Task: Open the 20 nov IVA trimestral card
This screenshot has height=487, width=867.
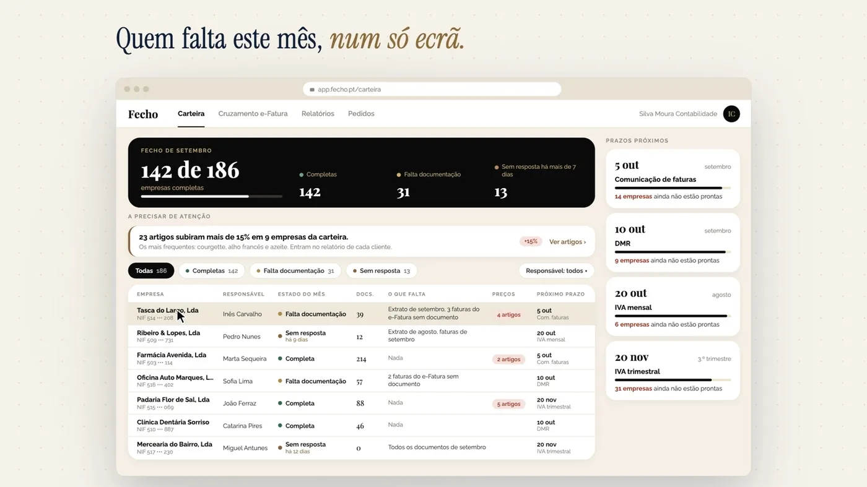Action: pyautogui.click(x=673, y=371)
